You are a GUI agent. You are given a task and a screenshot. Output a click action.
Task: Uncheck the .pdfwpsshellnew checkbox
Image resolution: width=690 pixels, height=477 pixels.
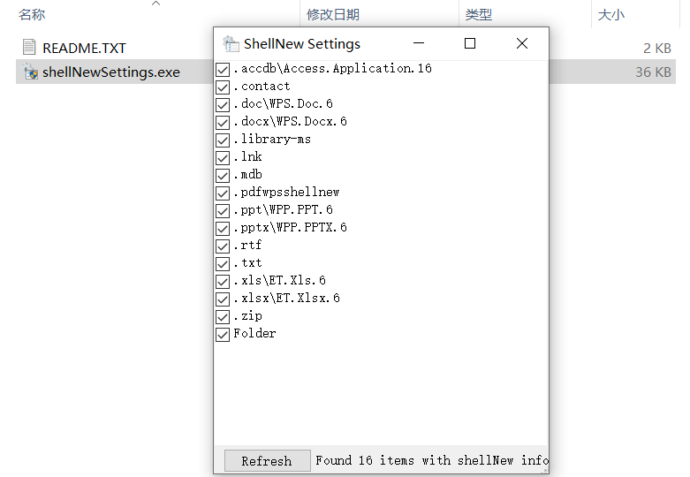coord(223,193)
